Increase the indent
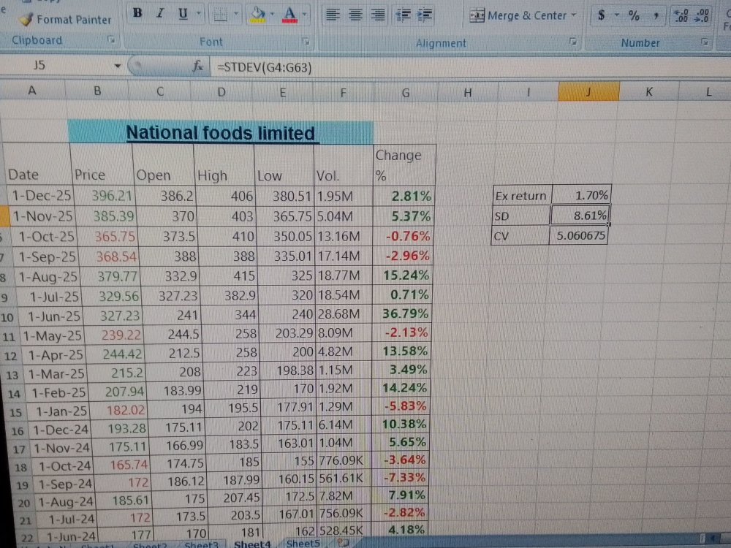The width and height of the screenshot is (731, 548). coord(425,15)
